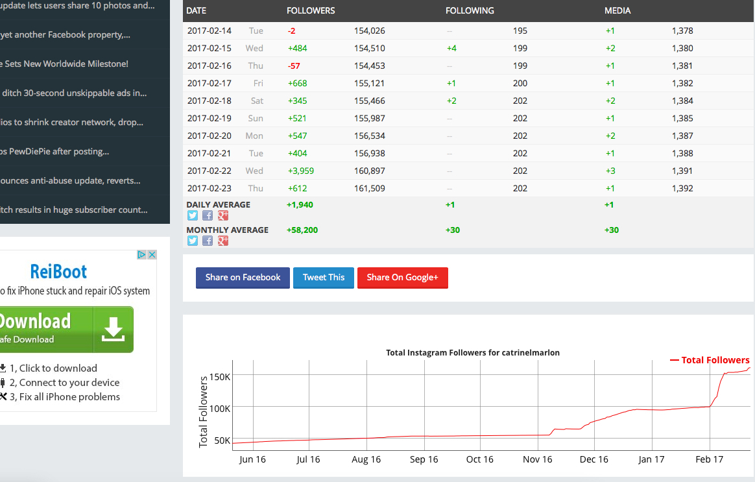
Task: Toggle the Total Followers chart legend
Action: point(710,360)
